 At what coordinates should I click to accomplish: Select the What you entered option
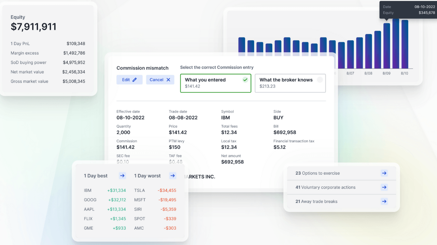212,83
